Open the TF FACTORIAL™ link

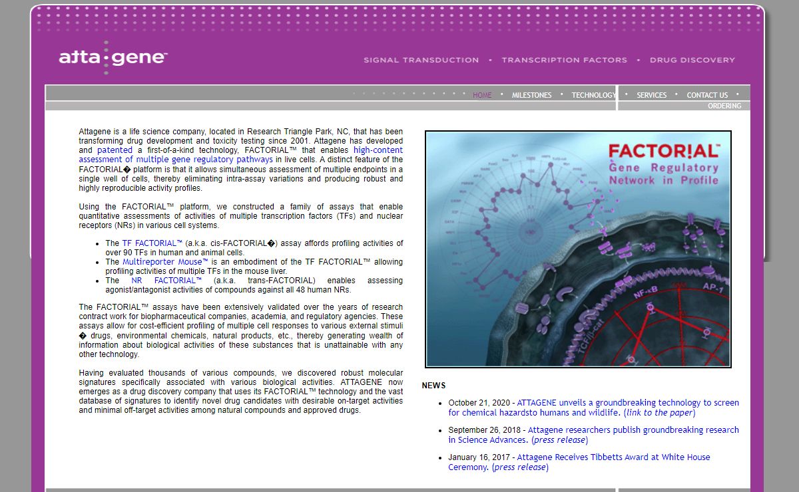tap(152, 243)
